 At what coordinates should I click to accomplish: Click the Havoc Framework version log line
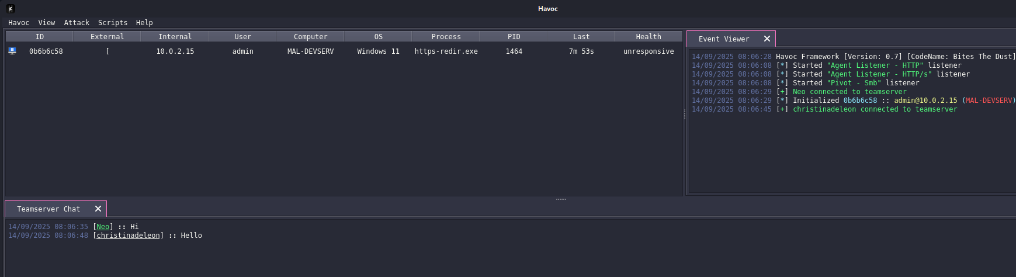[x=854, y=57]
